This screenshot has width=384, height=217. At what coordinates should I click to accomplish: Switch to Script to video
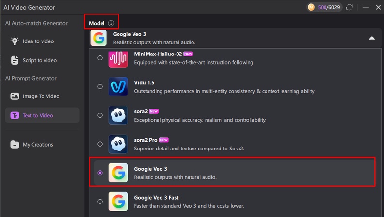(x=39, y=60)
